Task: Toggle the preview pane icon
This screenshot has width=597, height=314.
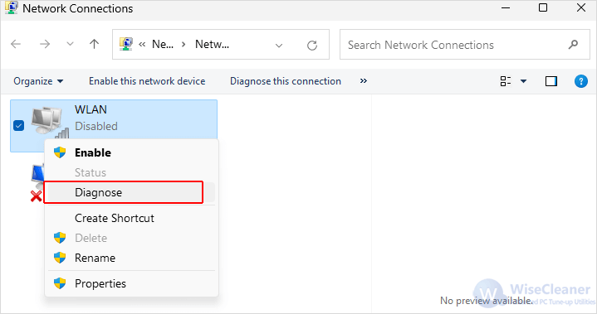Action: (551, 81)
